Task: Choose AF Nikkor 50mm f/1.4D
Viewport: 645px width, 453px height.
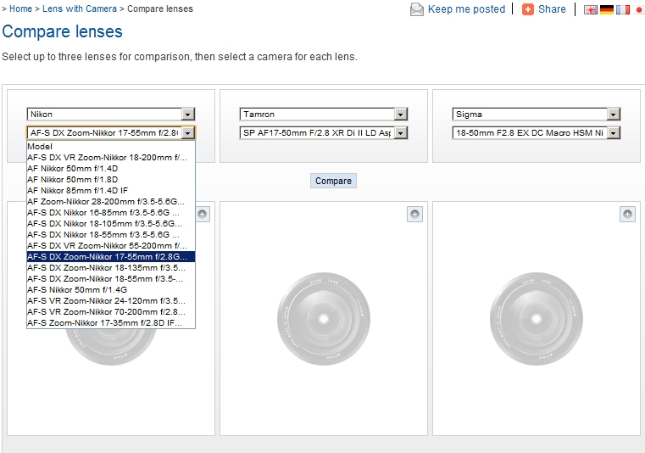Action: 111,169
